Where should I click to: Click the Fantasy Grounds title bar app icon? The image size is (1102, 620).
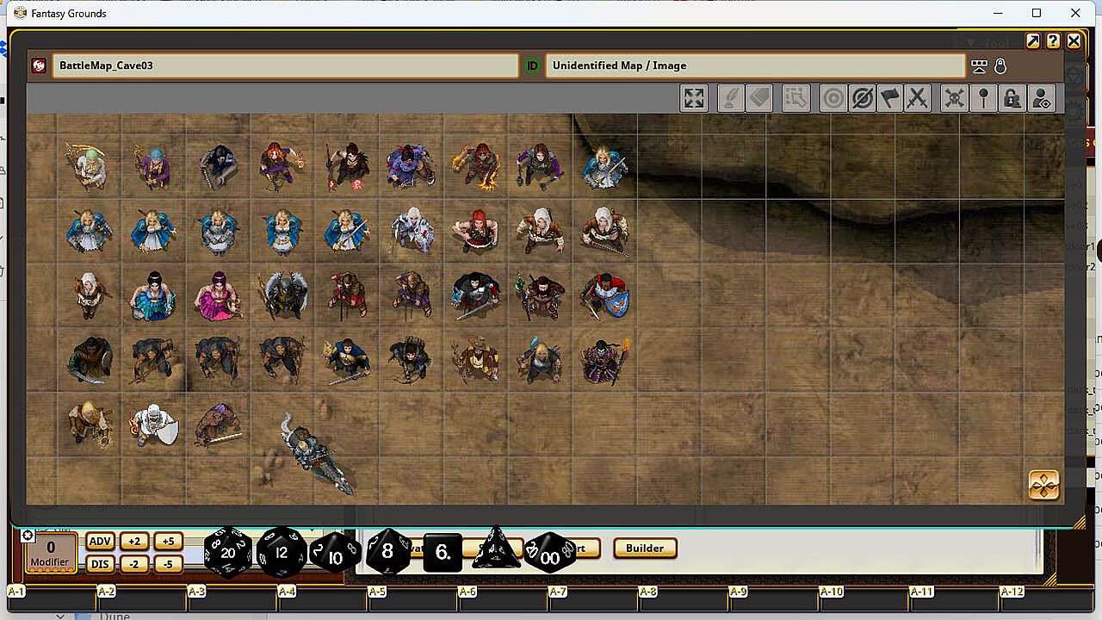(x=21, y=13)
